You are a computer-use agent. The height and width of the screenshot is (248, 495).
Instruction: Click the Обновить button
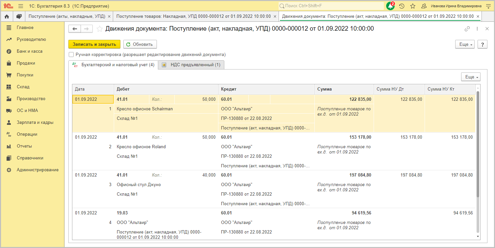pyautogui.click(x=140, y=44)
